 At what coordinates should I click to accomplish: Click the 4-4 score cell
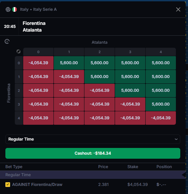pyautogui.click(x=161, y=118)
